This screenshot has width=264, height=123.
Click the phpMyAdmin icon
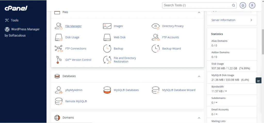(x=59, y=90)
